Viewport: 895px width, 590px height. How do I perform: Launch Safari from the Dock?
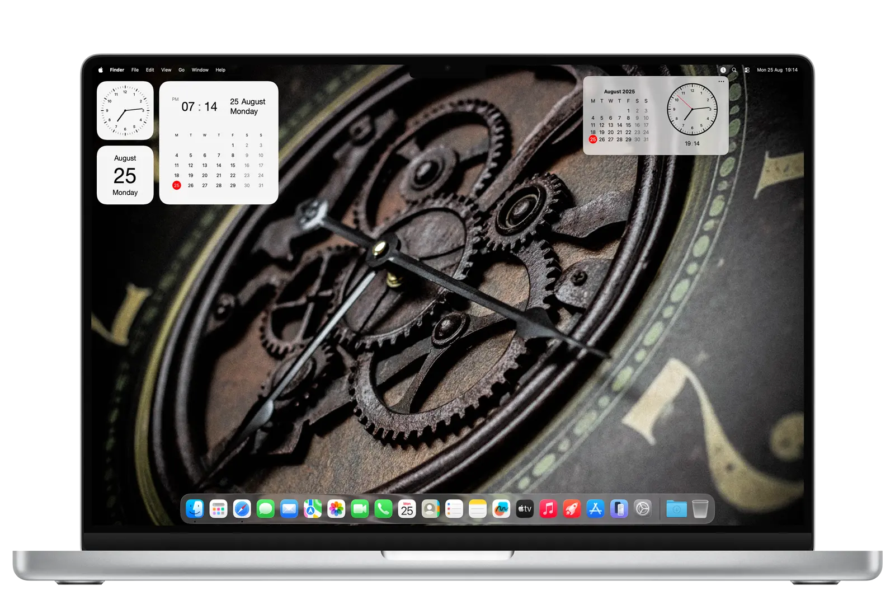[242, 509]
